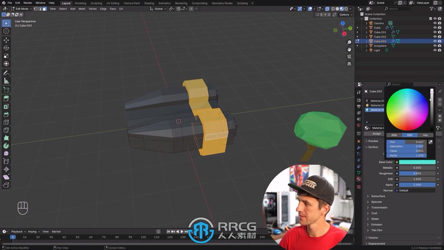Select the Inset Faces tool

coord(6,107)
